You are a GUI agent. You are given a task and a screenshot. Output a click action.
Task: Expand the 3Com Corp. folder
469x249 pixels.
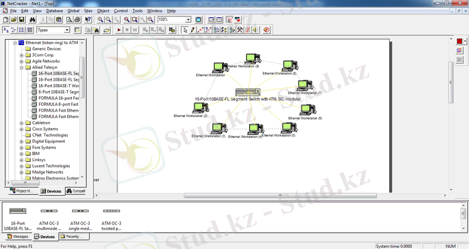click(x=22, y=55)
